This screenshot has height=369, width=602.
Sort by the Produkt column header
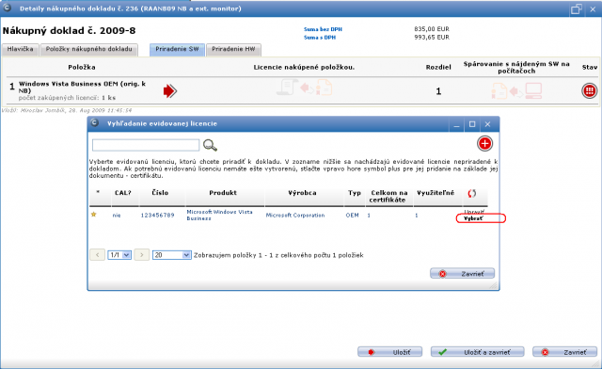point(223,193)
